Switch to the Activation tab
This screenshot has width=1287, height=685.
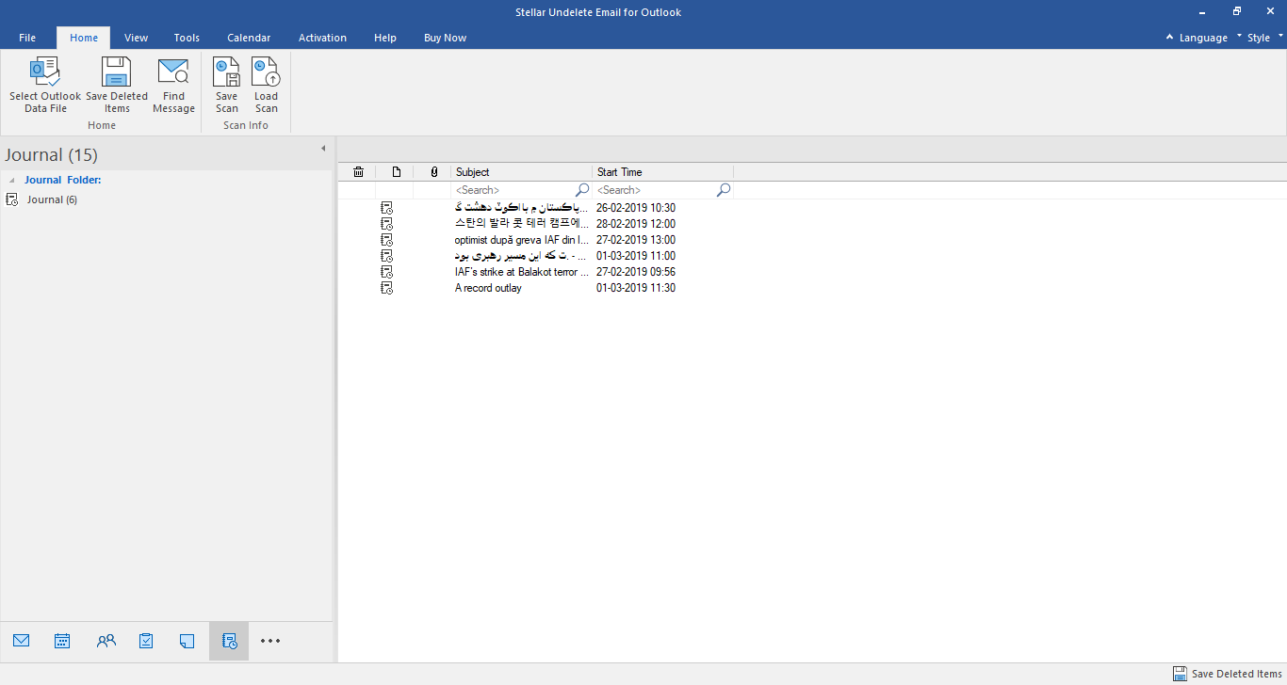click(322, 38)
